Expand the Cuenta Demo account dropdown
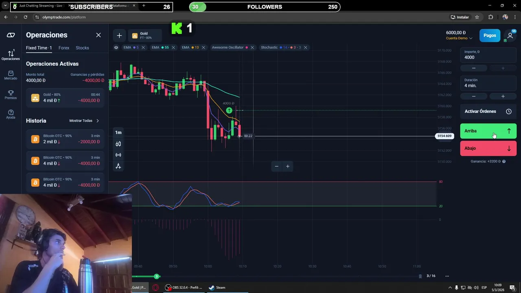521x293 pixels. coord(459,38)
